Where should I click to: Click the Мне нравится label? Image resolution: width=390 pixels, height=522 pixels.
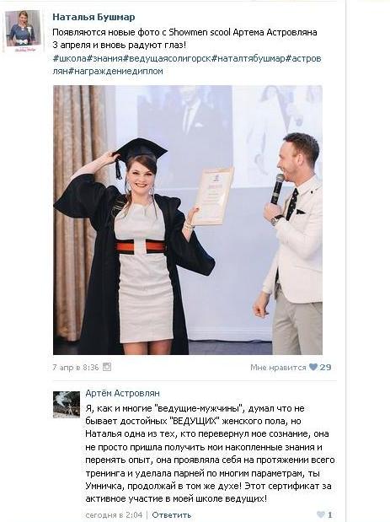278,367
